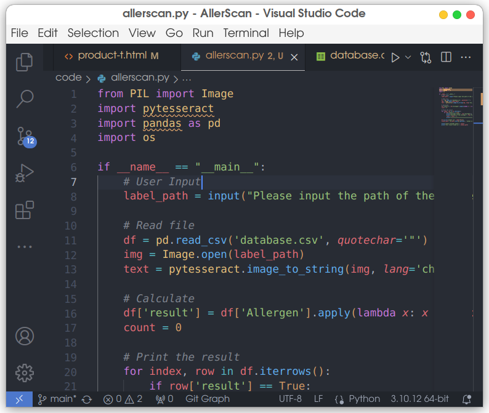The image size is (489, 413).
Task: Click the 'code' breadcrumb folder
Action: click(68, 78)
